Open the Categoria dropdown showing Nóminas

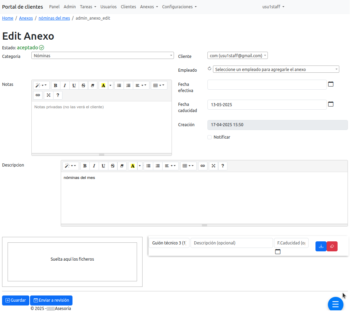[x=103, y=56]
